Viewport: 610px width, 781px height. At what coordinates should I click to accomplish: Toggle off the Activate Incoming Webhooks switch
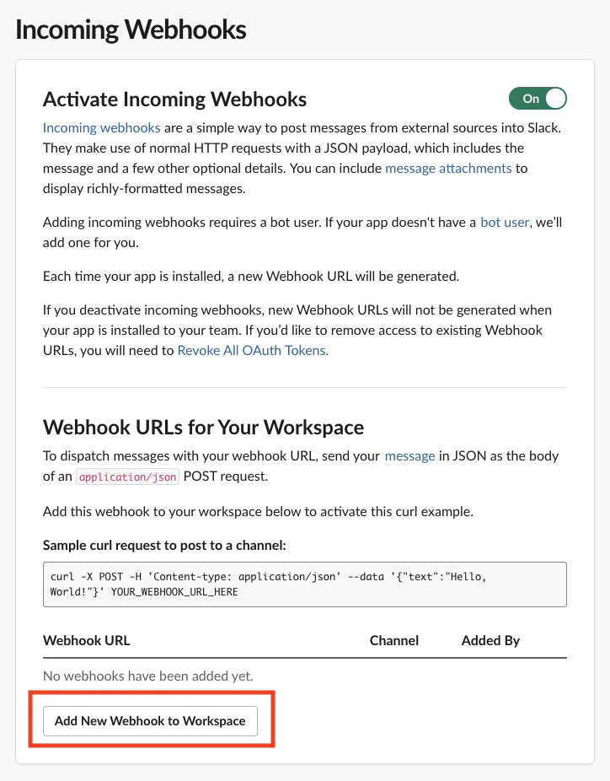click(538, 99)
